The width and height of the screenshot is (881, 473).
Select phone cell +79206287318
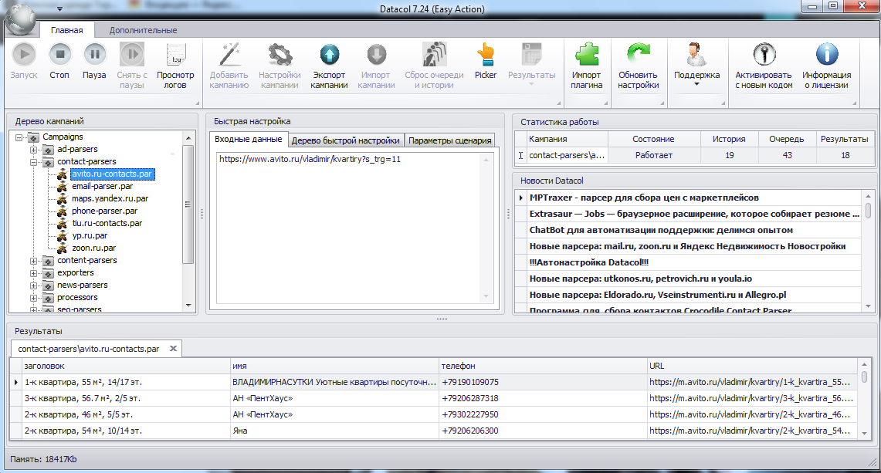pyautogui.click(x=543, y=398)
